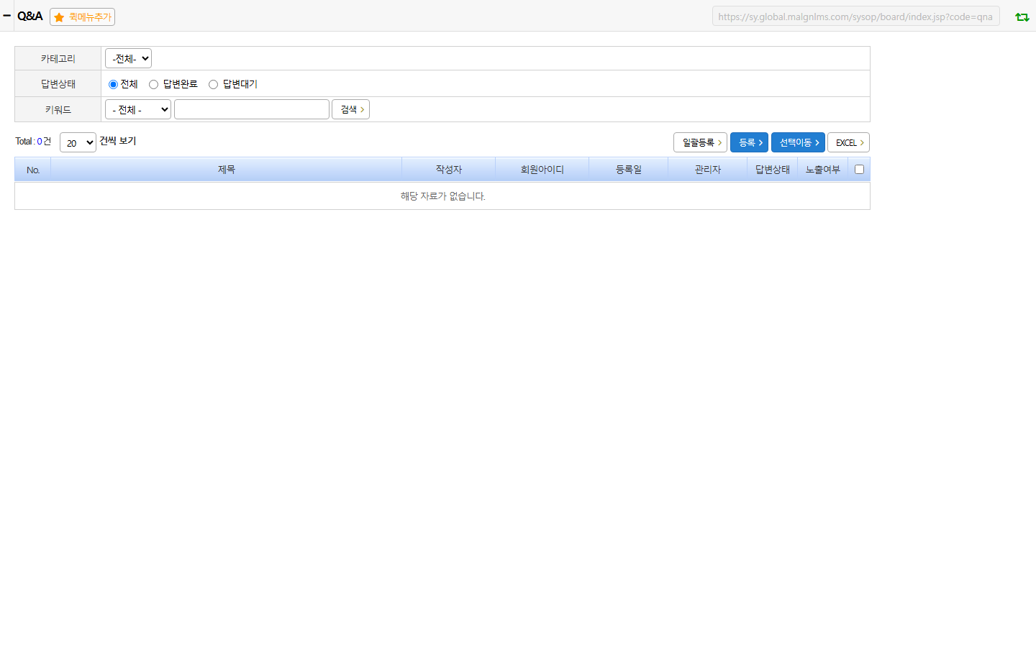Open the keyword type dropdown
Image resolution: width=1036 pixels, height=647 pixels.
click(138, 109)
